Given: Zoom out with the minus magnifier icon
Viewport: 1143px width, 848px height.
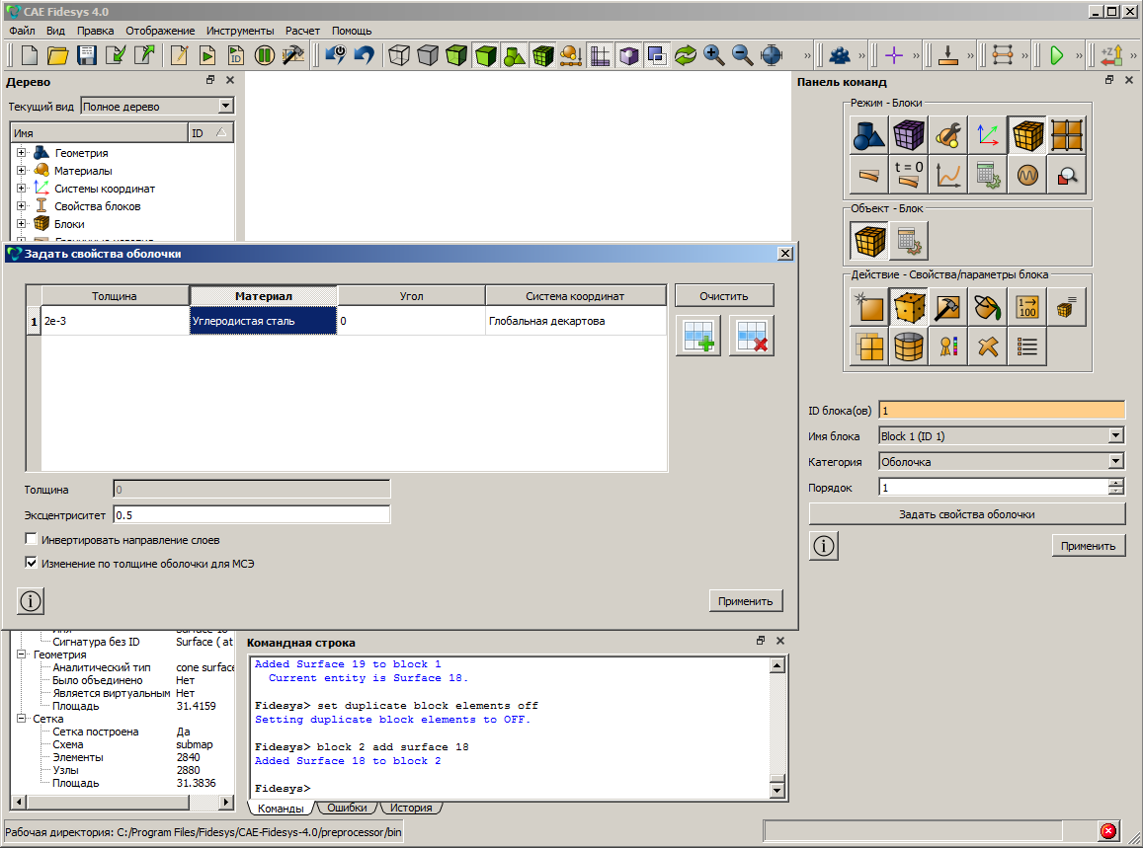Looking at the screenshot, I should pyautogui.click(x=742, y=55).
